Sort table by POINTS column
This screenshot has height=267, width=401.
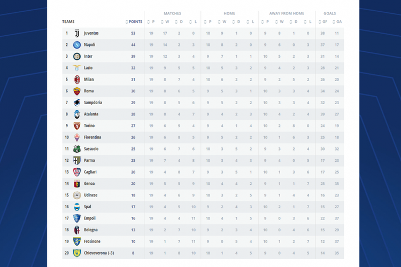[x=134, y=22]
